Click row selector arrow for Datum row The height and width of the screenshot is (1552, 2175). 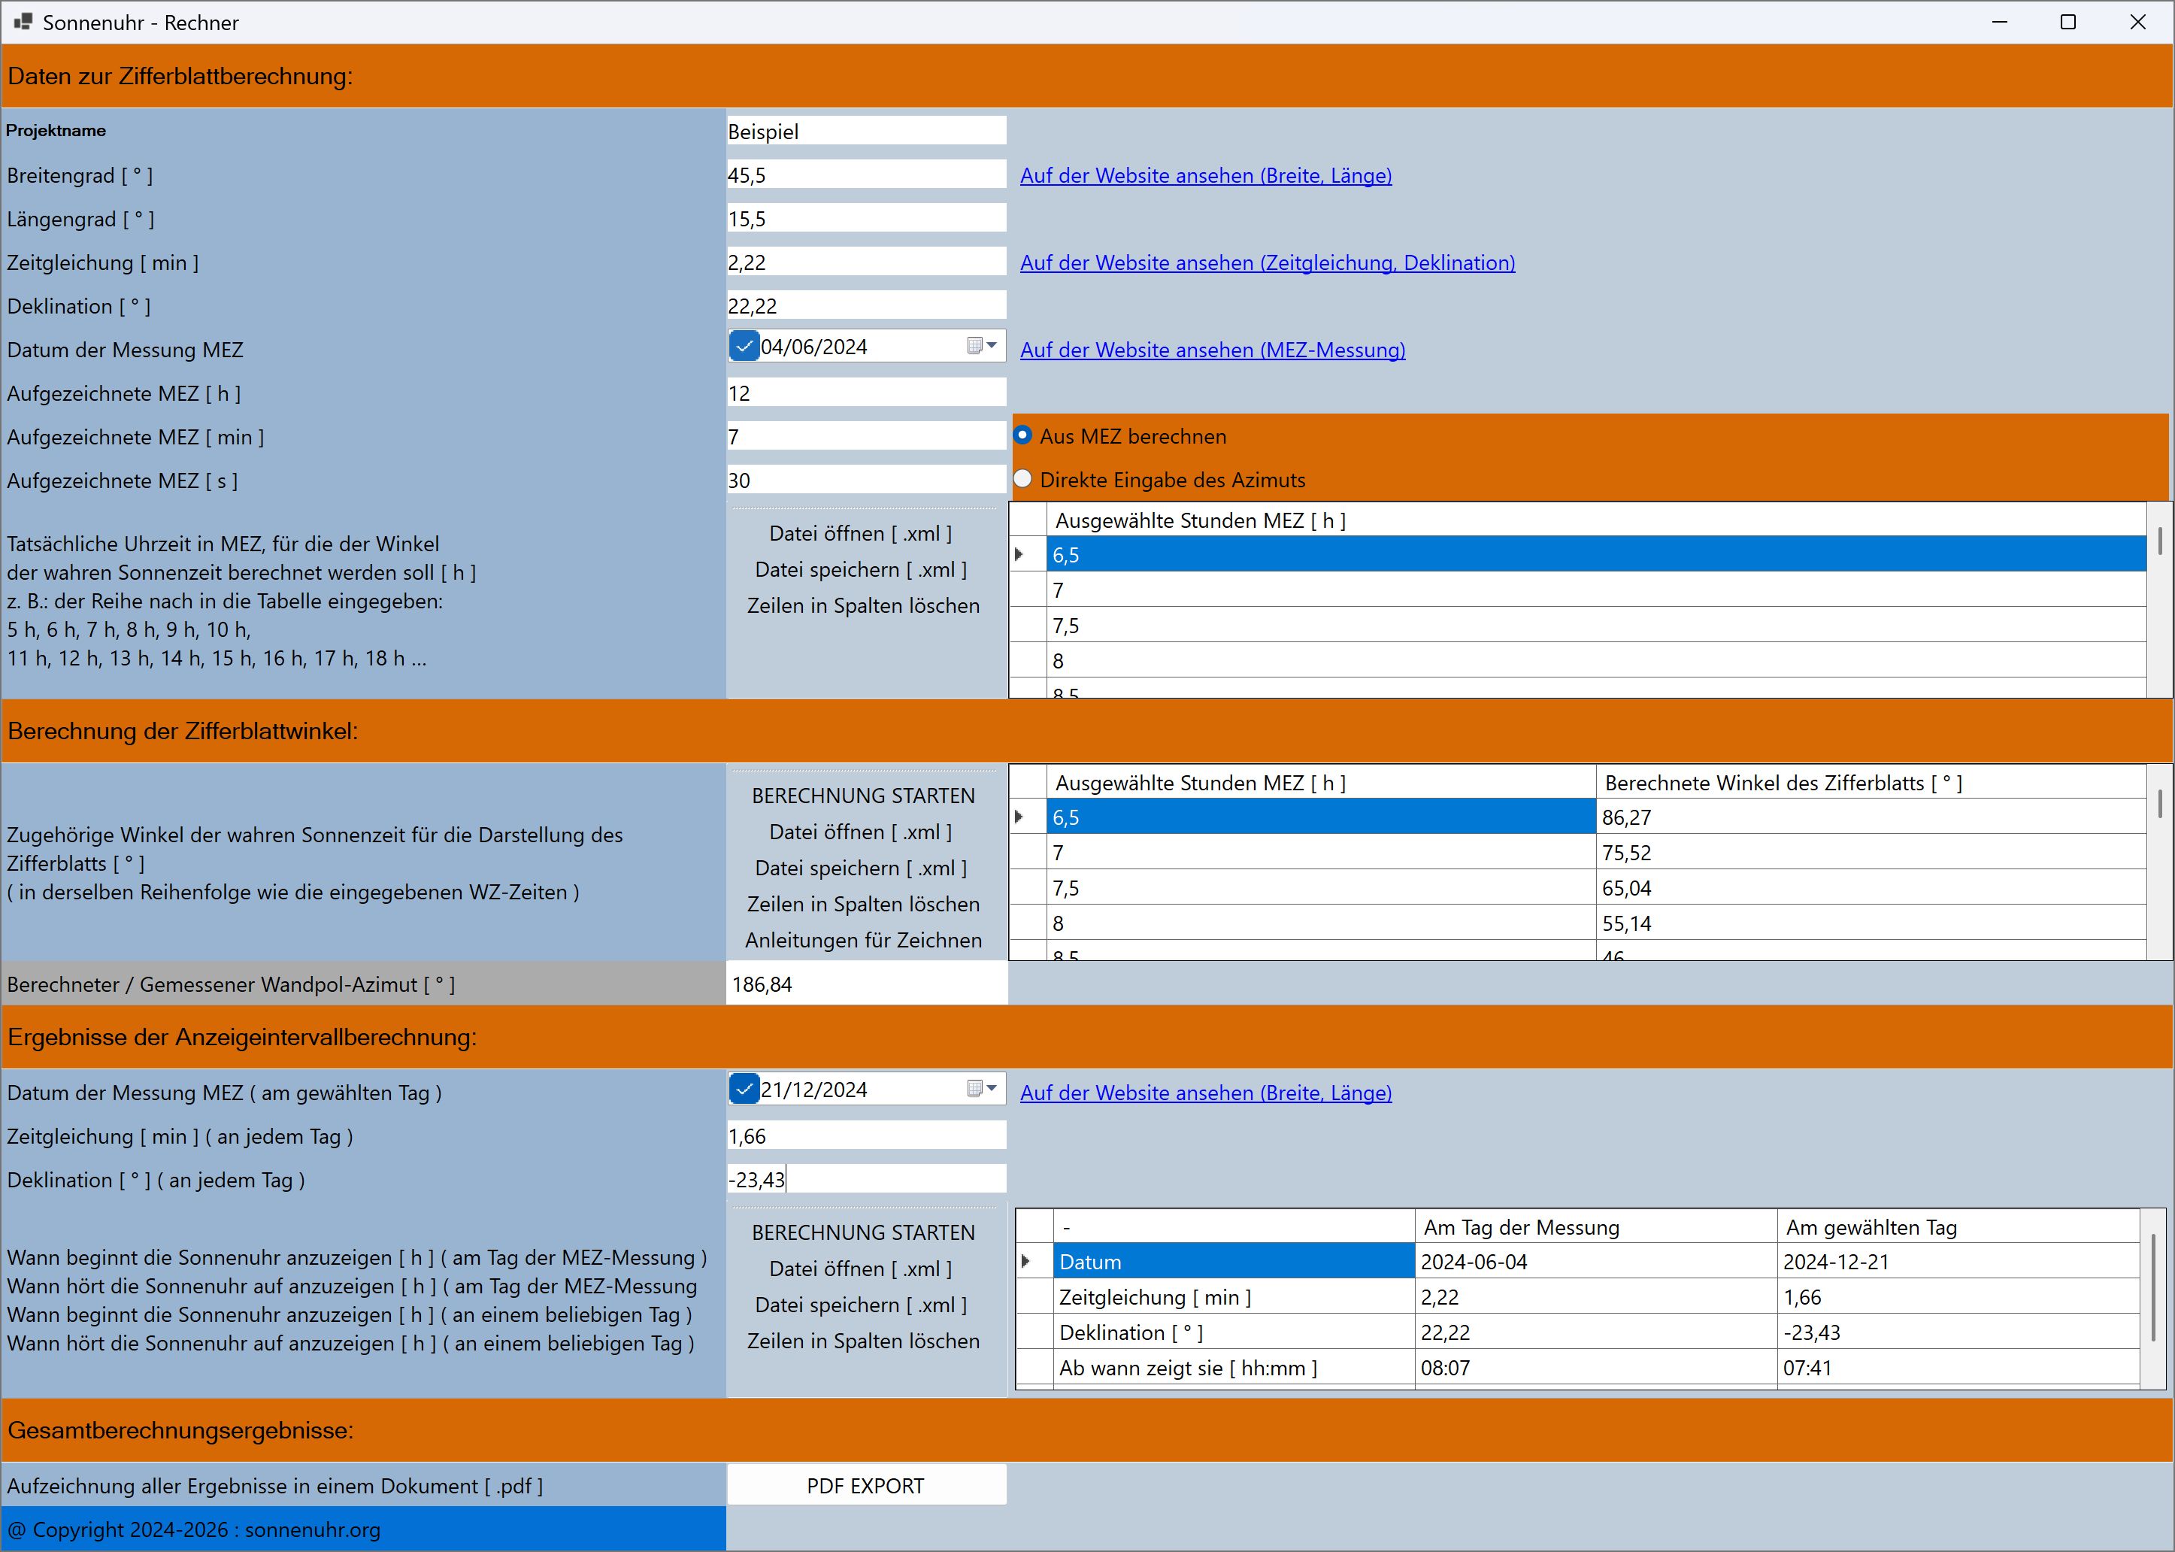1027,1262
